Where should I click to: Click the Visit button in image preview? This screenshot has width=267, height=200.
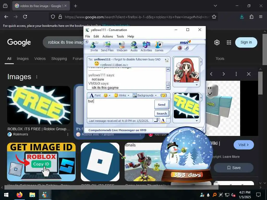click(244, 145)
